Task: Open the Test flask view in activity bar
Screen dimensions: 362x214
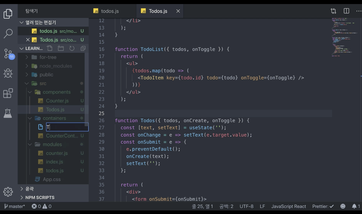Action: 8,113
